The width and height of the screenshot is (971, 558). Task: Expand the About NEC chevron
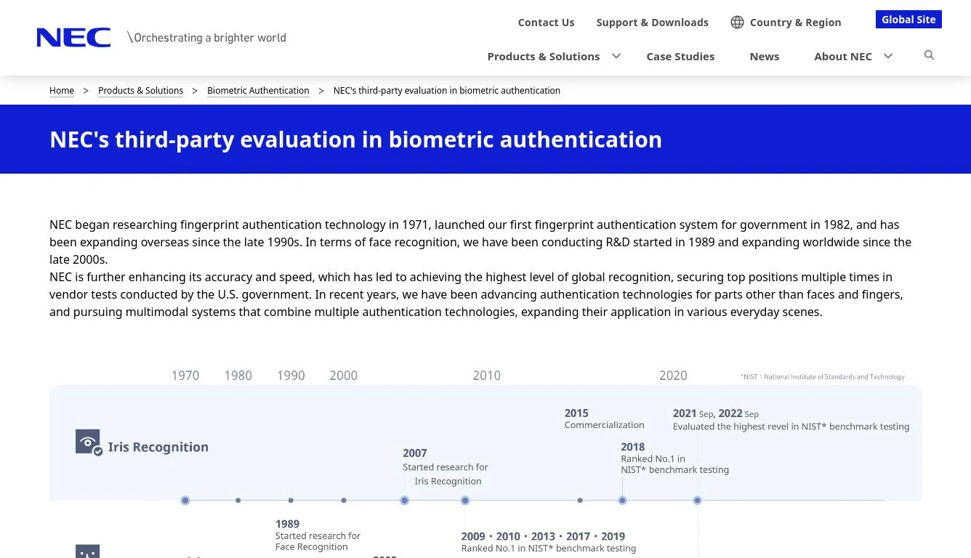click(x=887, y=56)
